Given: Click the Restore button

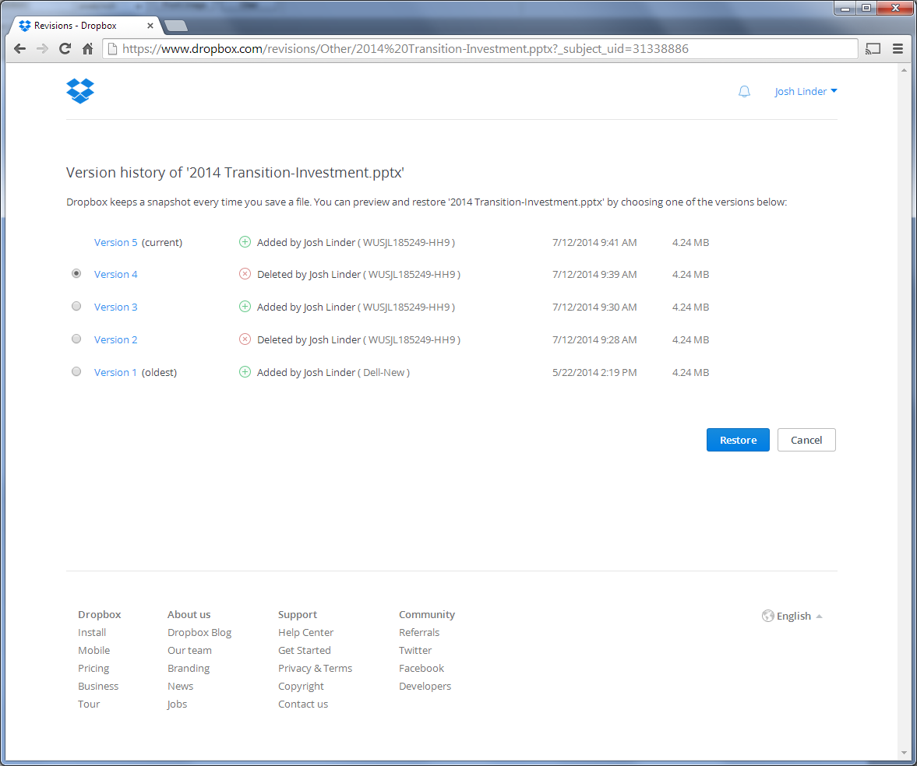Looking at the screenshot, I should click(737, 439).
